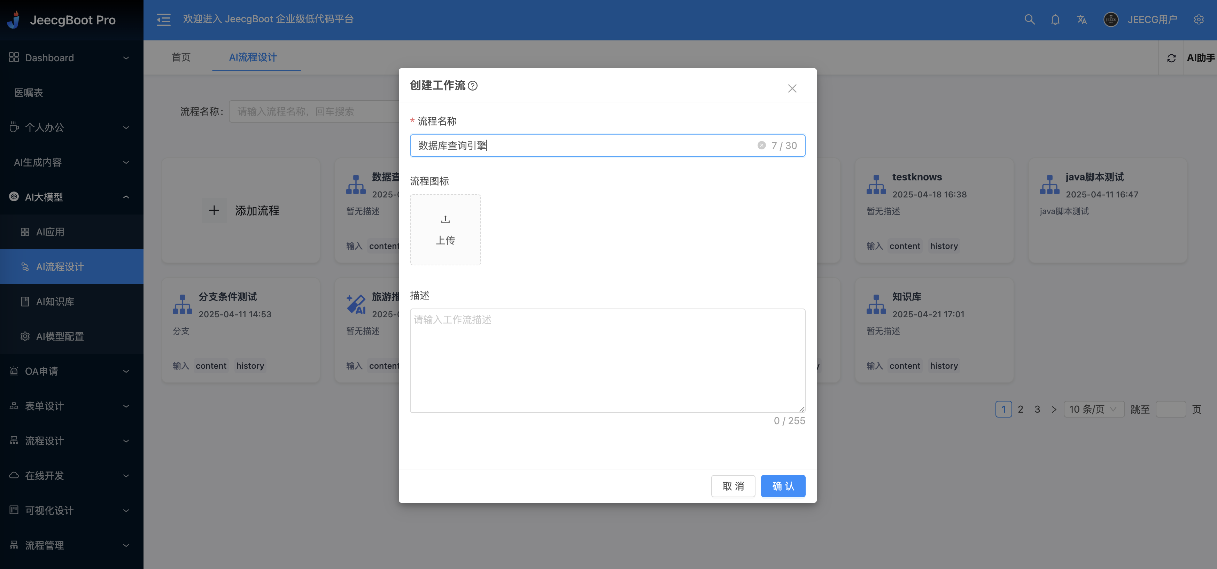Expand the 流程管理 menu
This screenshot has height=569, width=1217.
pyautogui.click(x=72, y=545)
